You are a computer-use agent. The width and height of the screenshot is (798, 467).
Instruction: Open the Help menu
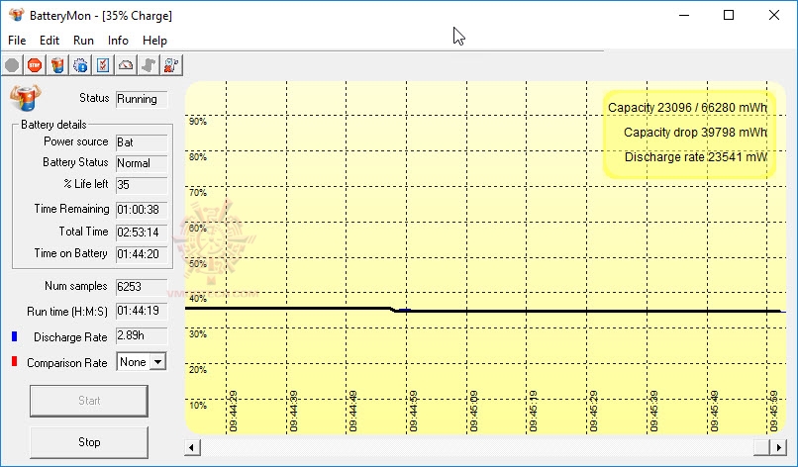[x=154, y=41]
